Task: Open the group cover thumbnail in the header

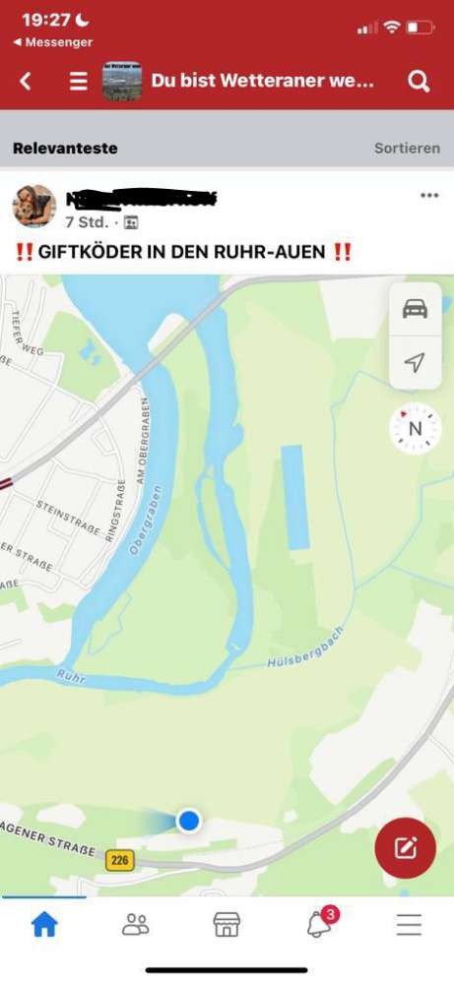Action: pos(122,81)
